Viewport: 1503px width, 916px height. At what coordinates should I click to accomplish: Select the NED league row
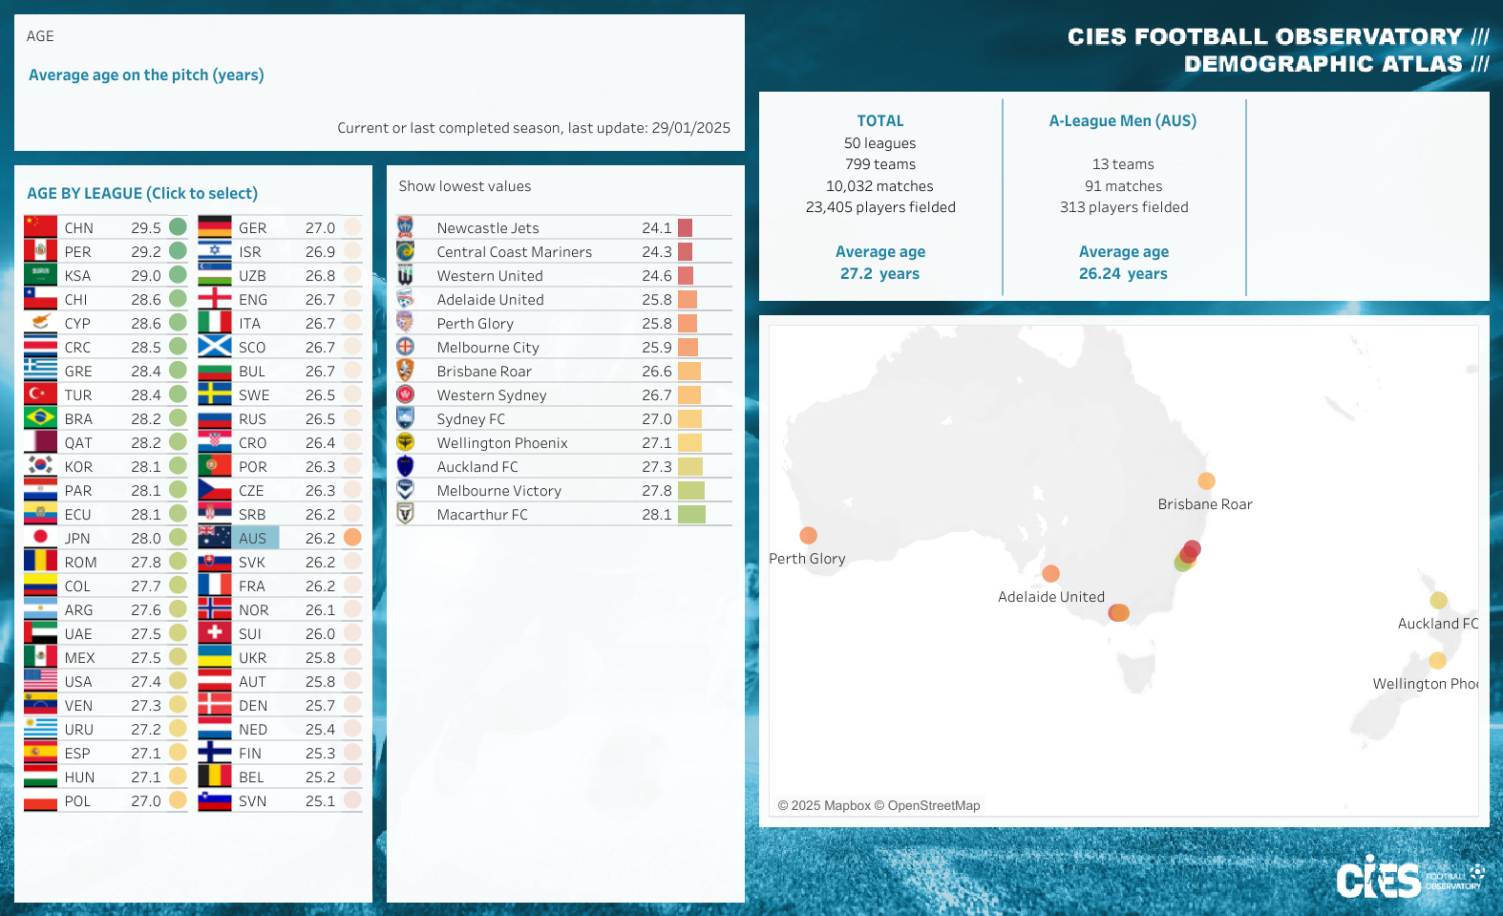(x=280, y=729)
